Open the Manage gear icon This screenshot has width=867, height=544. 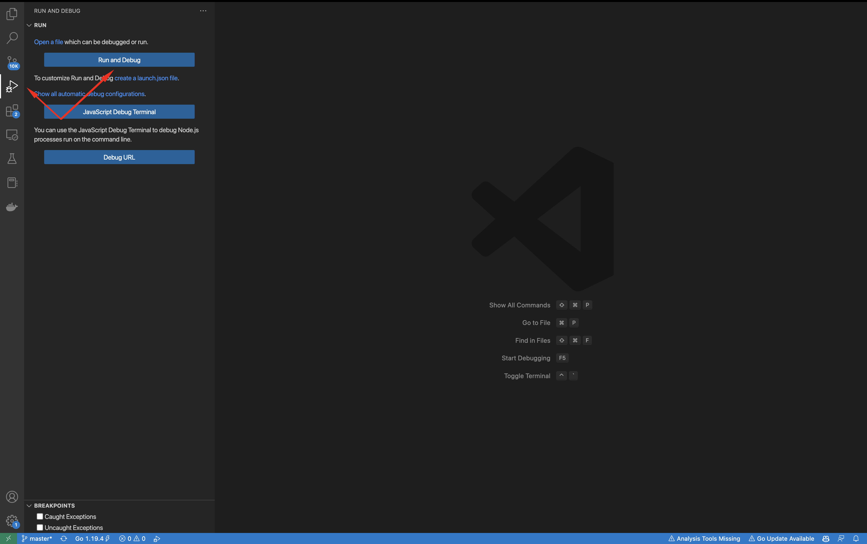tap(12, 520)
